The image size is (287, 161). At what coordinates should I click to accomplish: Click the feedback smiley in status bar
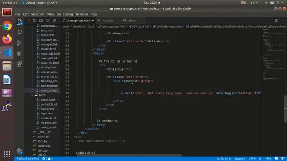[x=276, y=158]
